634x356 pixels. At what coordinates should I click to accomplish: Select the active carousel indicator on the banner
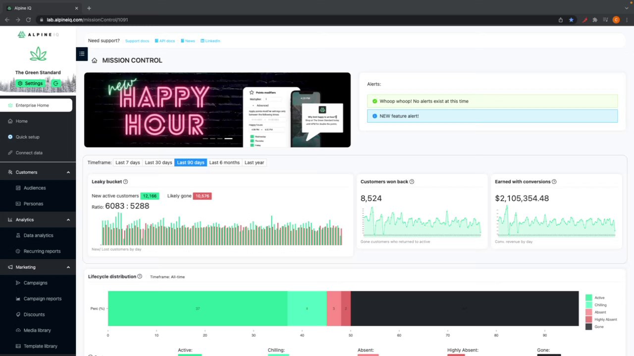228,138
